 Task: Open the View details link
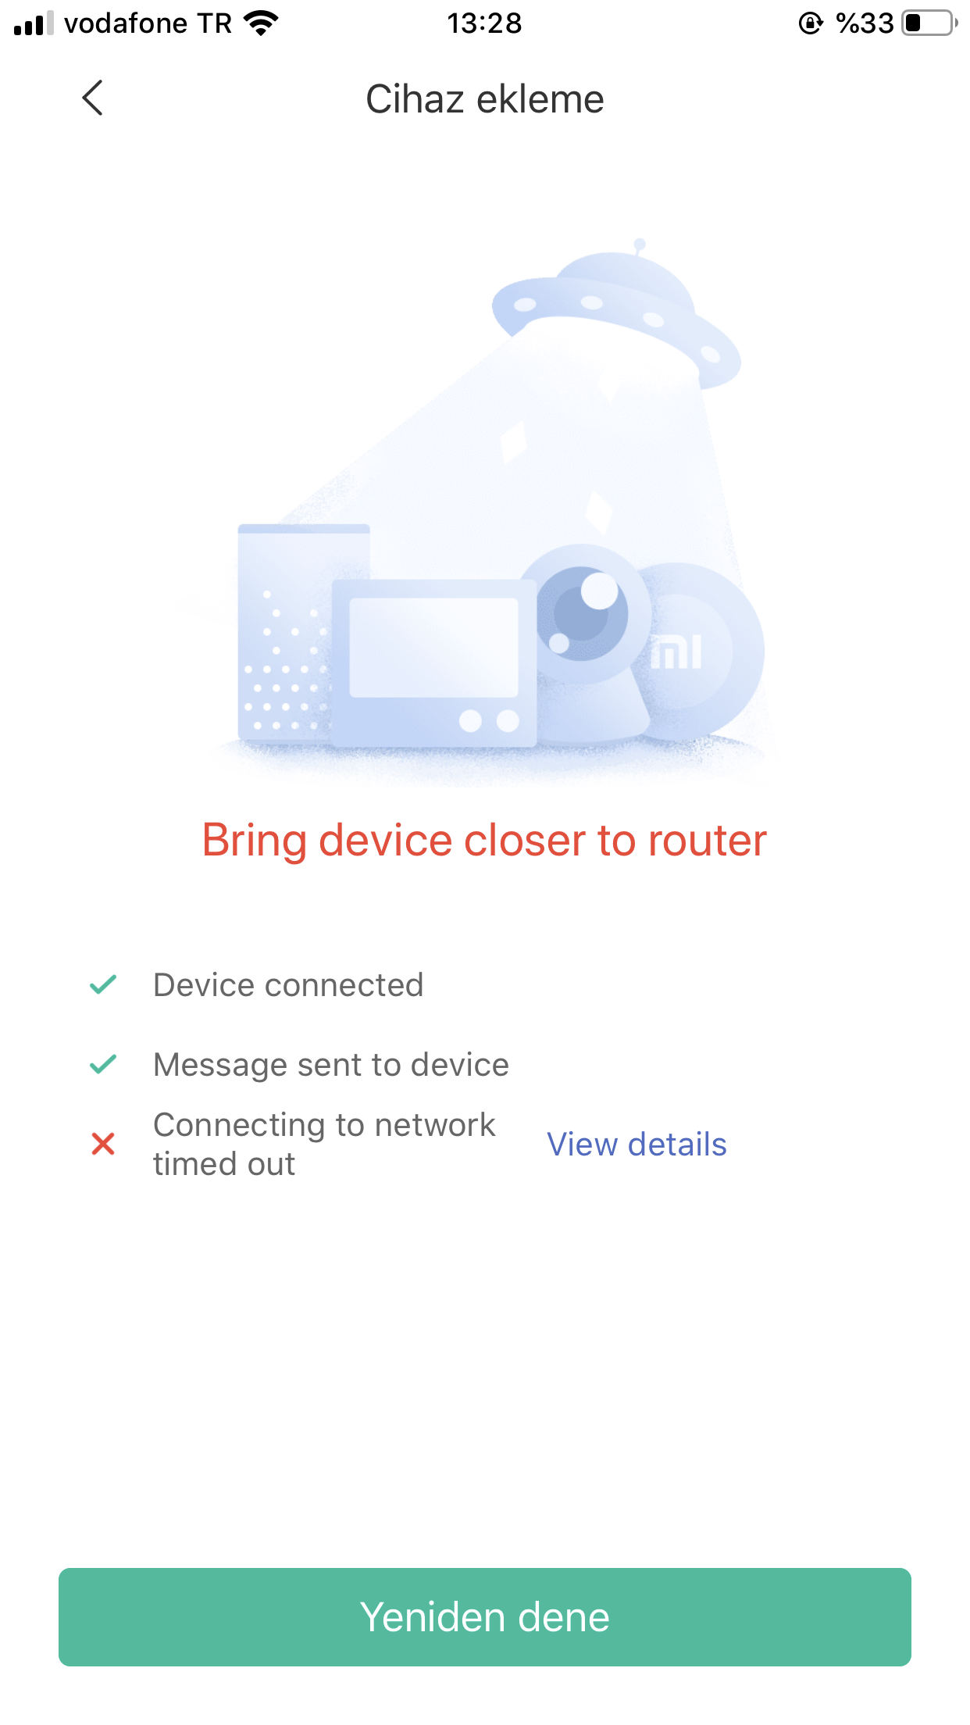click(637, 1145)
